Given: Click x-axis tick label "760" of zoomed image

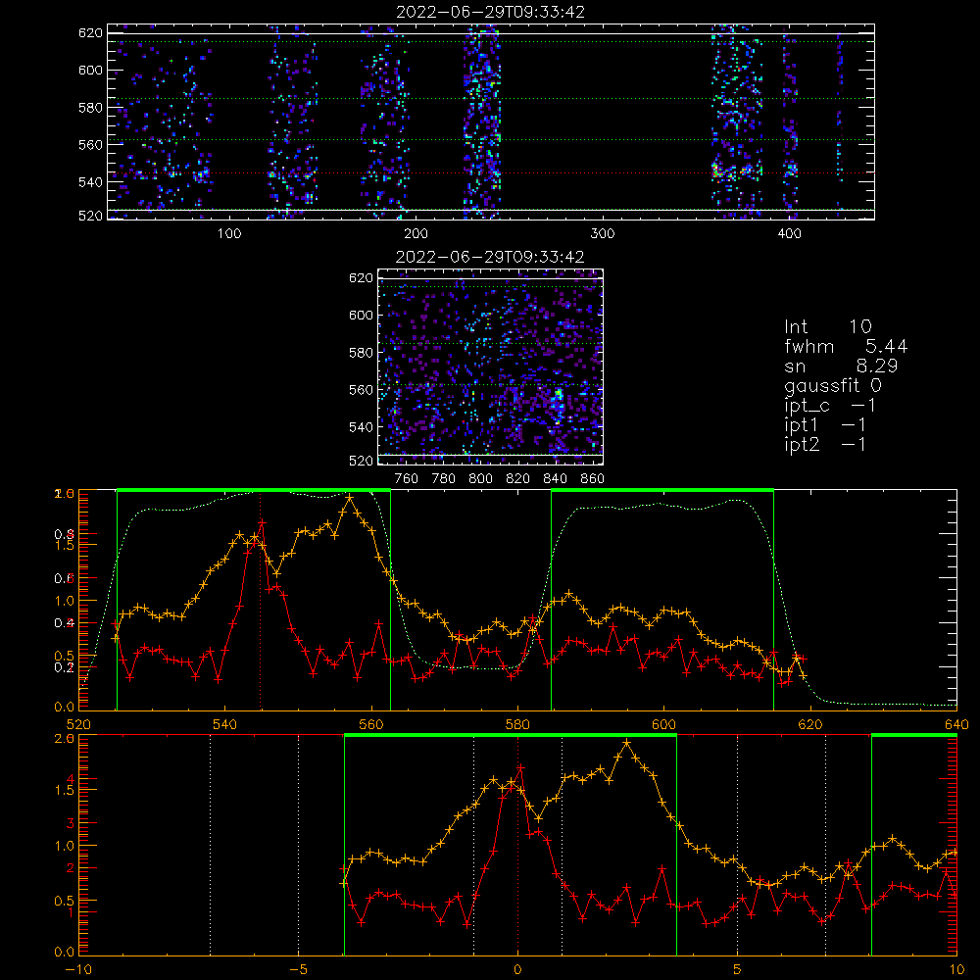Looking at the screenshot, I should point(407,479).
